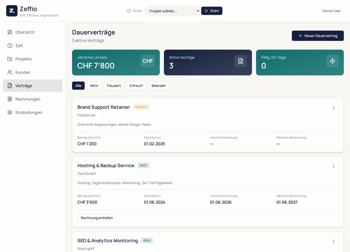350x252 pixels.
Task: Open options menu for SEO & Analytics Monitoring
Action: click(x=334, y=241)
